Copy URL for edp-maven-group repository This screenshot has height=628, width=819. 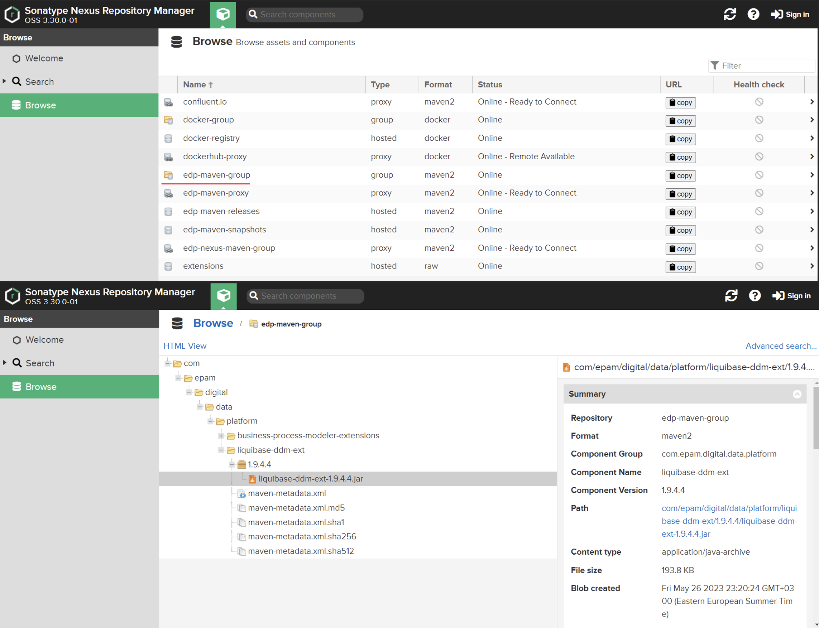pyautogui.click(x=680, y=176)
